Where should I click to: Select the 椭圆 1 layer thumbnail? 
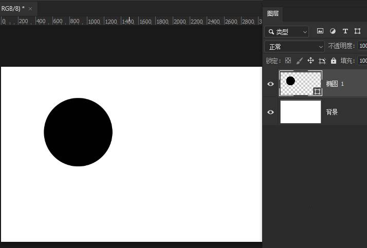(301, 83)
